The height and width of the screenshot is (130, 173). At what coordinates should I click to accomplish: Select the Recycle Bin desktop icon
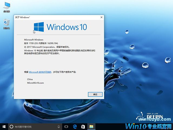click(6, 23)
